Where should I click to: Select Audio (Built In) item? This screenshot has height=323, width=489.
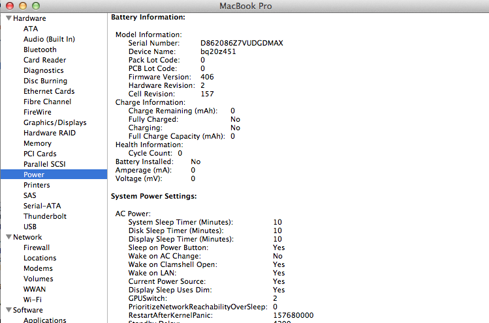click(49, 39)
